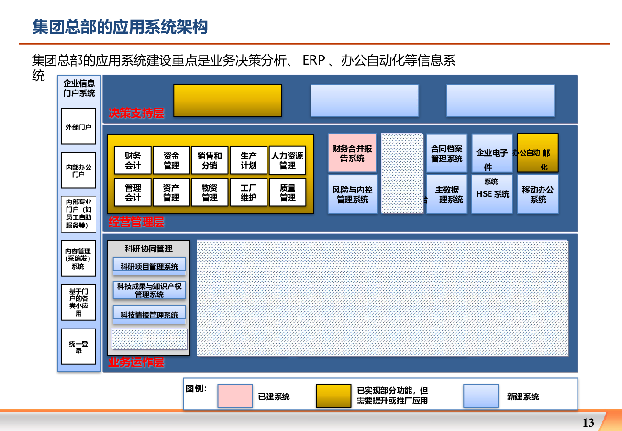
Task: Select the 统一登录 box
Action: coord(78,347)
